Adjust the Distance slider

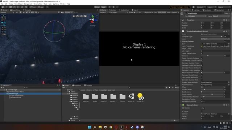[212, 56]
